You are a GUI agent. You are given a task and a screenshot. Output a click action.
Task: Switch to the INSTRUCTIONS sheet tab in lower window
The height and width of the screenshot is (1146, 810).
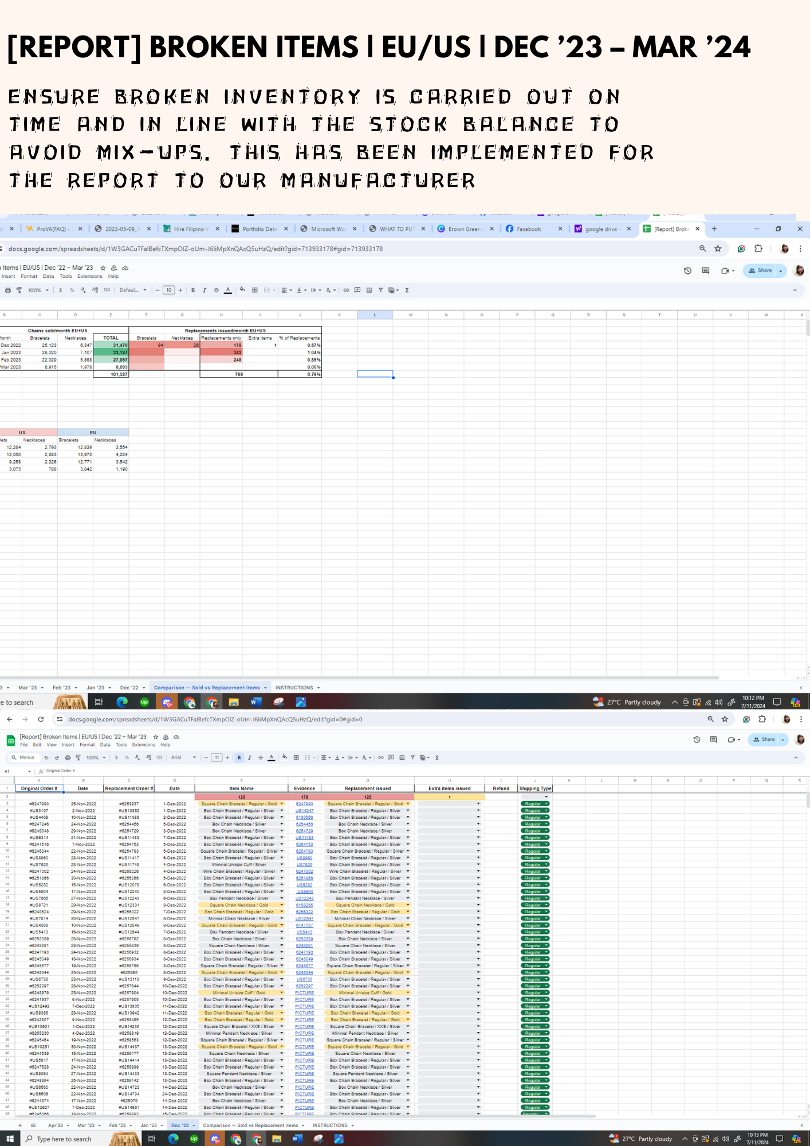click(330, 1125)
